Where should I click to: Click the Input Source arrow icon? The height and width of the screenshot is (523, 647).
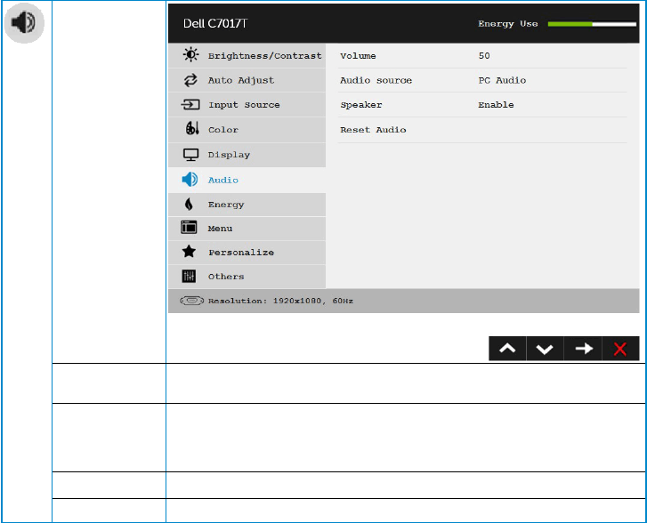tap(190, 104)
